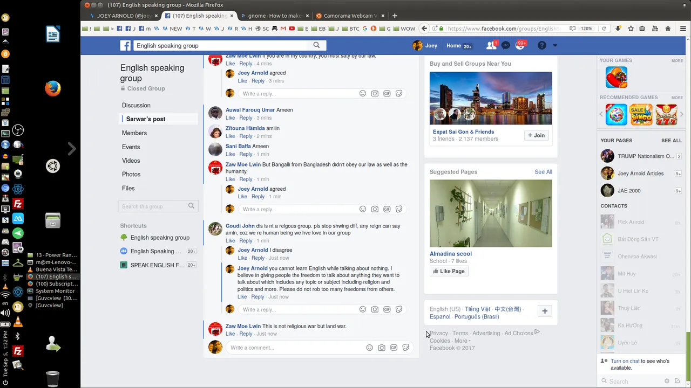
Task: Show previous recommended games arrow
Action: [x=601, y=114]
